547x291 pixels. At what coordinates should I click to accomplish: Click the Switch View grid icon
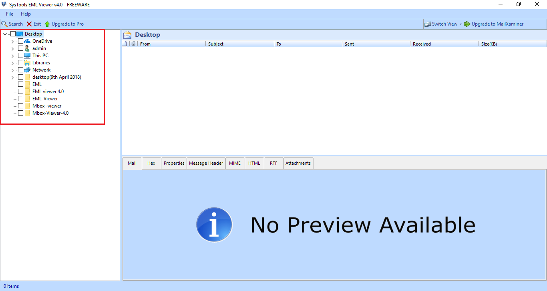(428, 24)
